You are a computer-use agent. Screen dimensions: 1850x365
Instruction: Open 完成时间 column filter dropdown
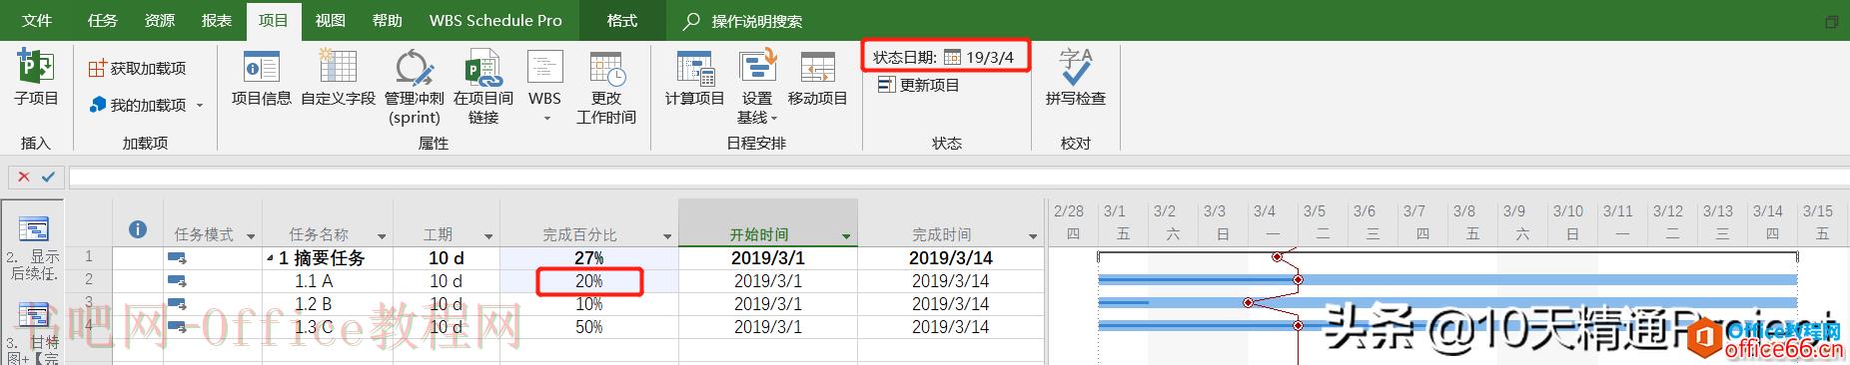pyautogui.click(x=1033, y=236)
